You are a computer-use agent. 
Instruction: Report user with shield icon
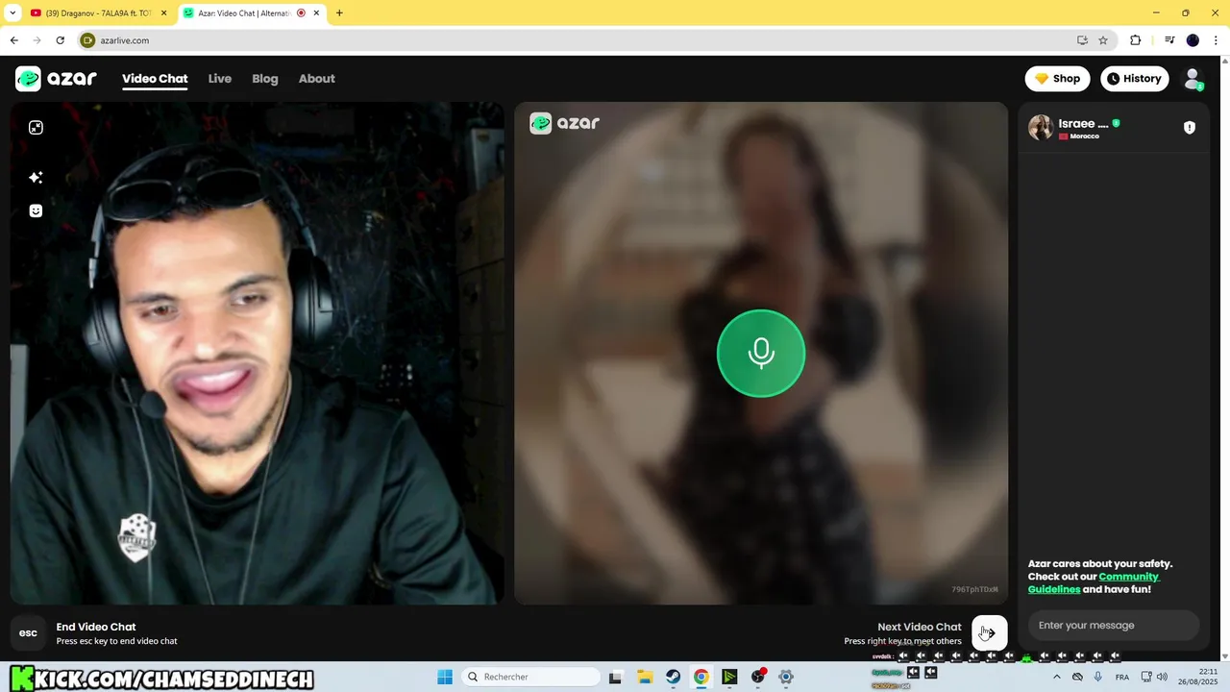[1190, 128]
